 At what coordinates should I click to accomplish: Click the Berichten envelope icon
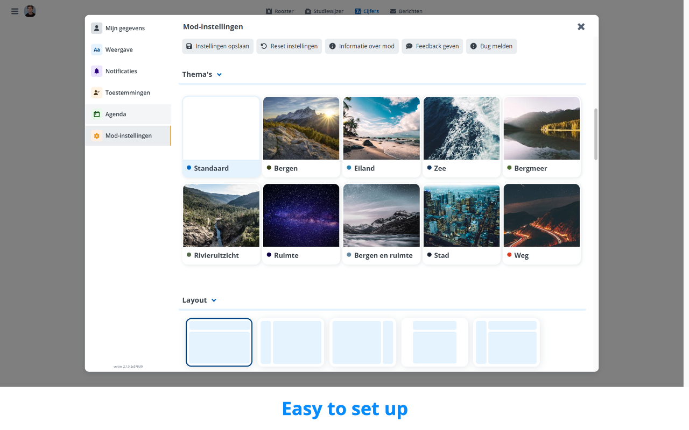[393, 11]
